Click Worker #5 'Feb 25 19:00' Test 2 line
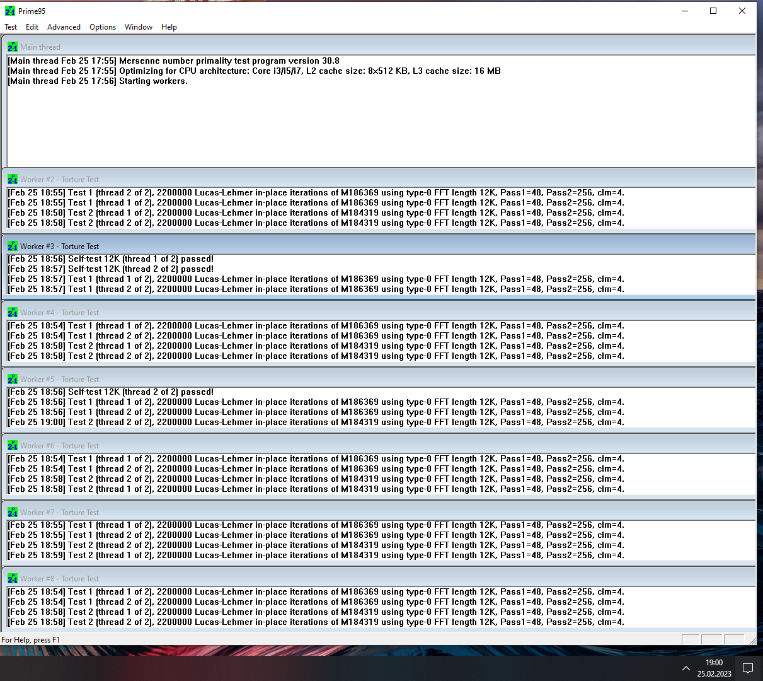The height and width of the screenshot is (681, 763). coord(316,422)
